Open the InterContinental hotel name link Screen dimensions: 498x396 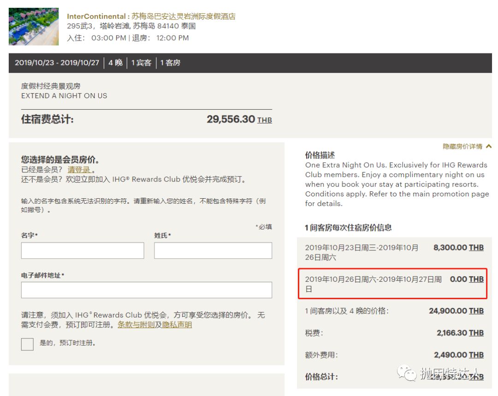[x=151, y=16]
